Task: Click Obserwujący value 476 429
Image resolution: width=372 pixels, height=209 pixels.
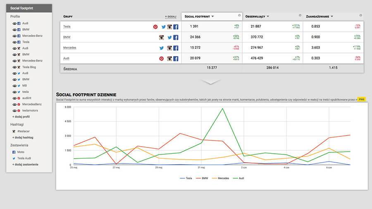Action: pos(257,58)
